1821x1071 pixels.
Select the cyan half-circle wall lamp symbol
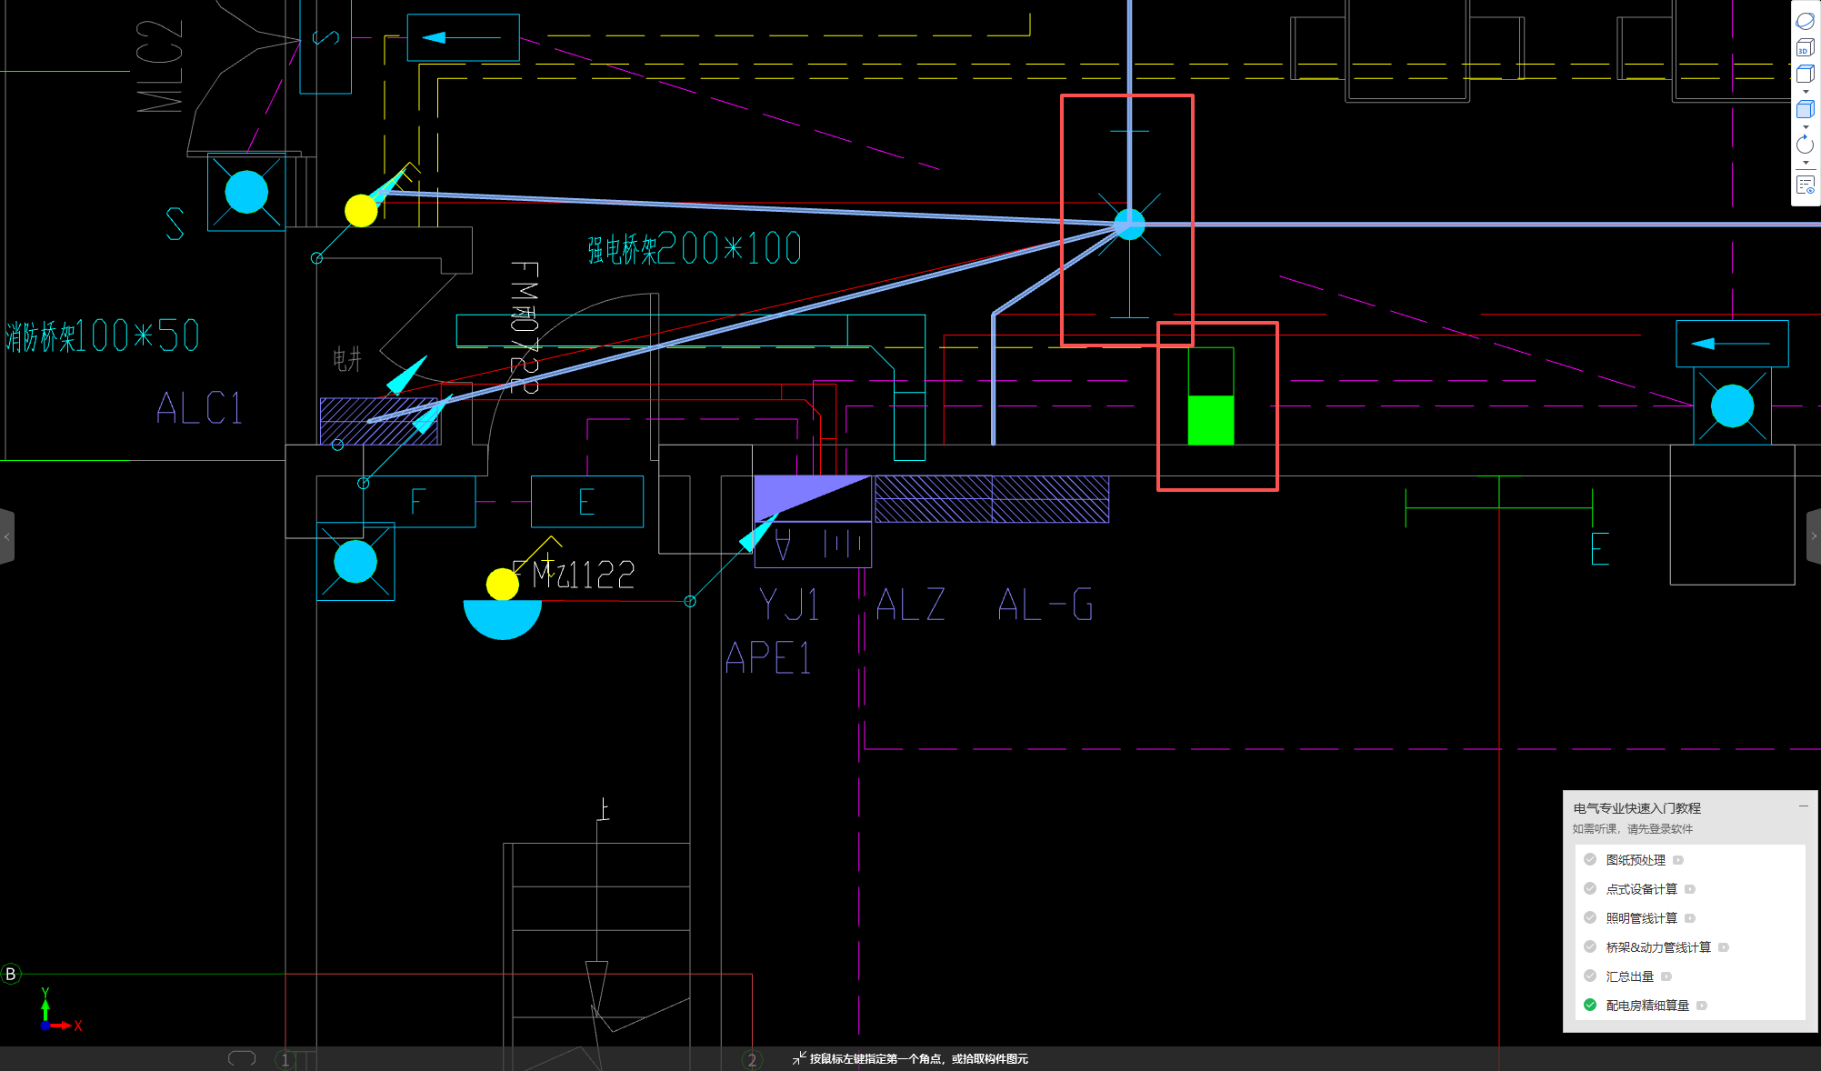coord(503,619)
